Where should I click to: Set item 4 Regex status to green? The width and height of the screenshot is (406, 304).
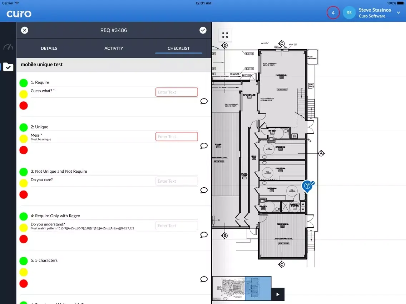[x=24, y=216]
